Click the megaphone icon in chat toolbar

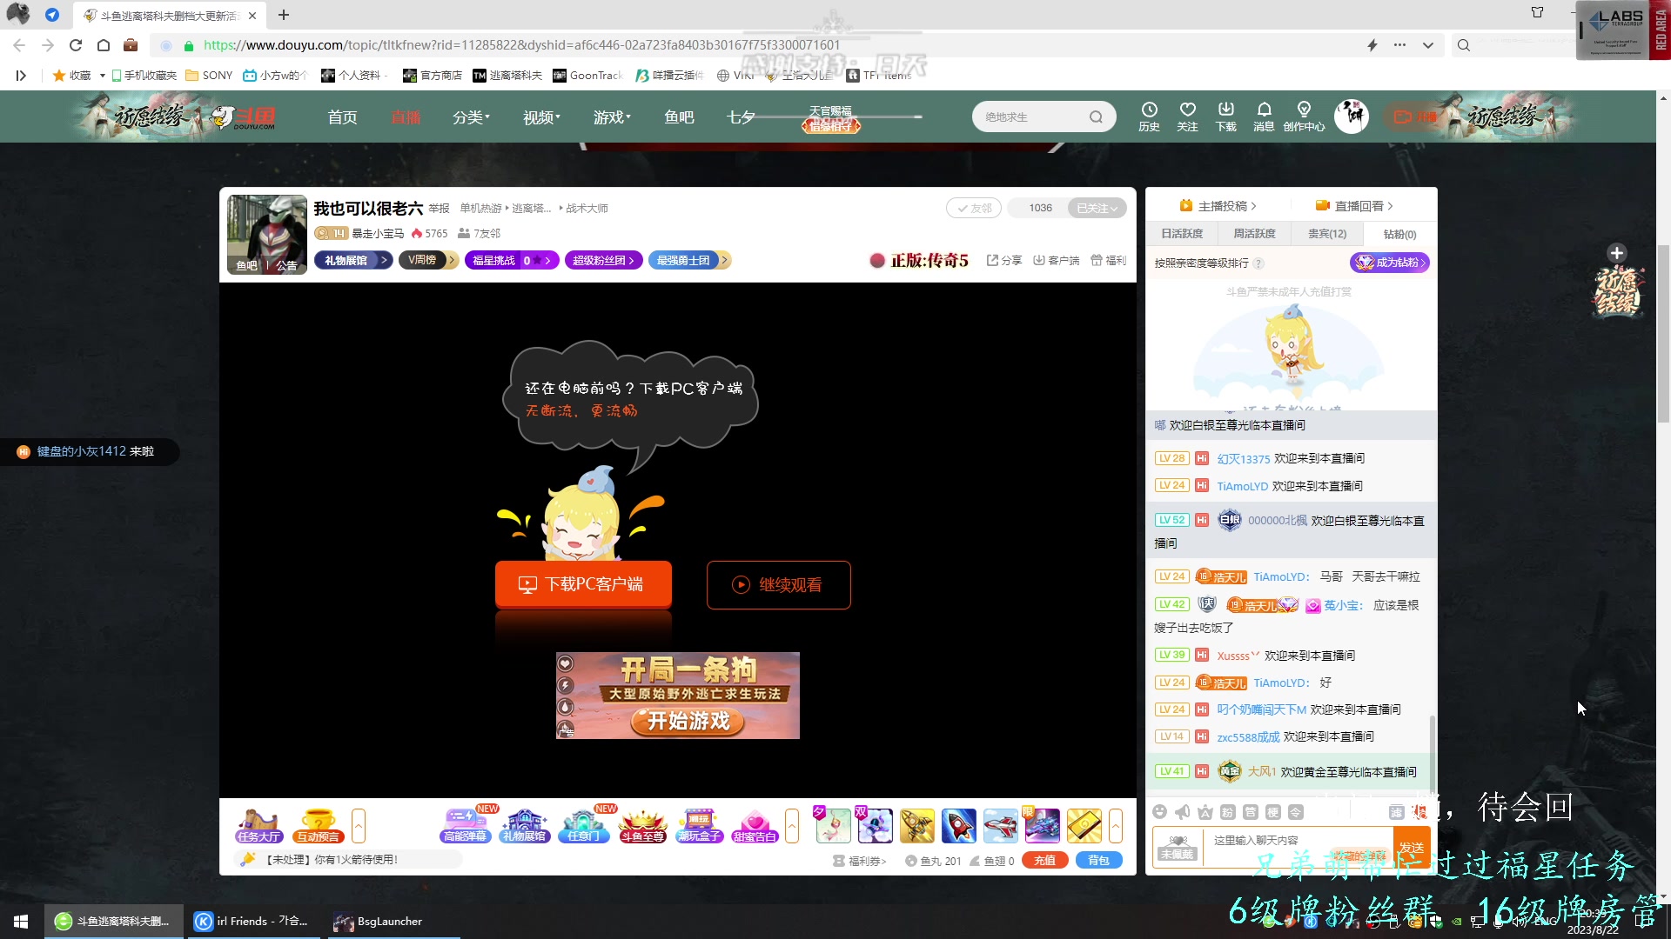pos(1182,812)
